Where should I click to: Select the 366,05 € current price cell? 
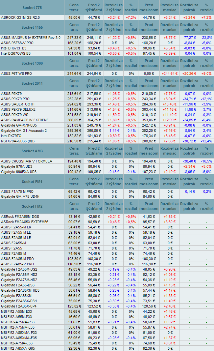click(x=74, y=120)
